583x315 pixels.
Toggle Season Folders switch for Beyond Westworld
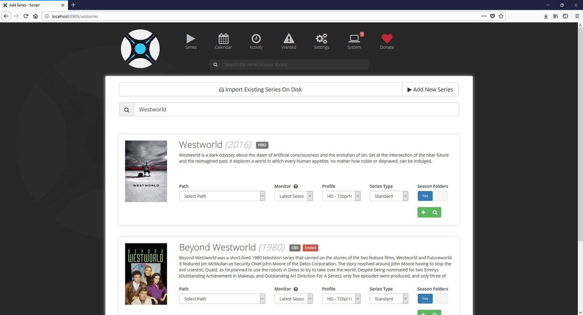point(433,299)
